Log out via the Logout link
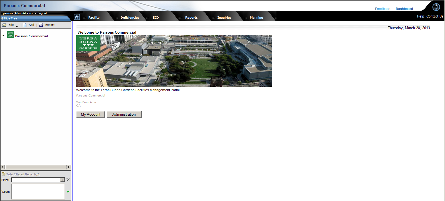This screenshot has height=201, width=445. pyautogui.click(x=42, y=13)
